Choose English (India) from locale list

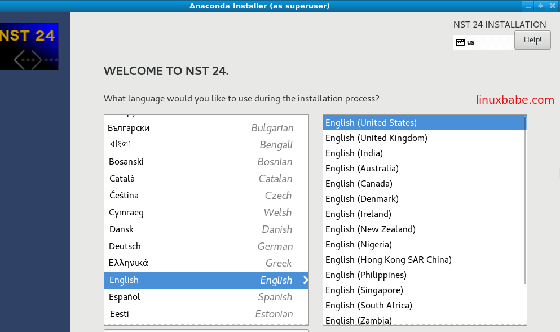coord(354,153)
